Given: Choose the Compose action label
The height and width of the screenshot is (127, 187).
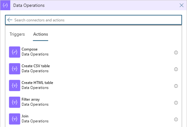Looking at the screenshot, I should pyautogui.click(x=29, y=49).
